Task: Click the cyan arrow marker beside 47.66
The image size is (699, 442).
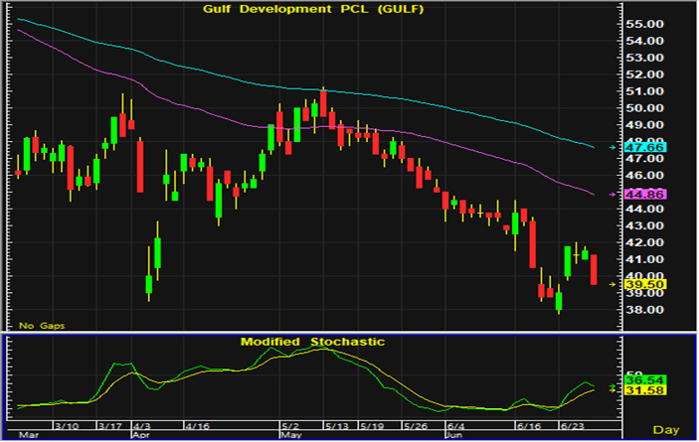Action: point(611,148)
